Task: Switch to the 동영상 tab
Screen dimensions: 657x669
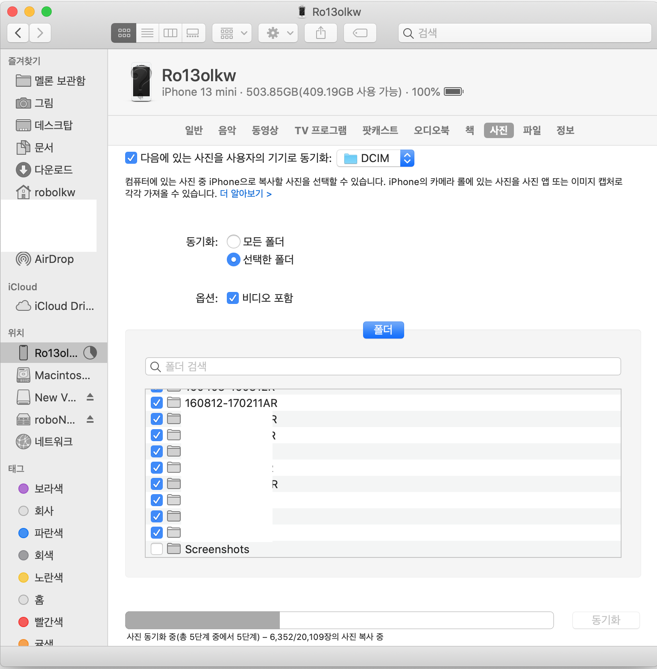Action: (x=265, y=130)
